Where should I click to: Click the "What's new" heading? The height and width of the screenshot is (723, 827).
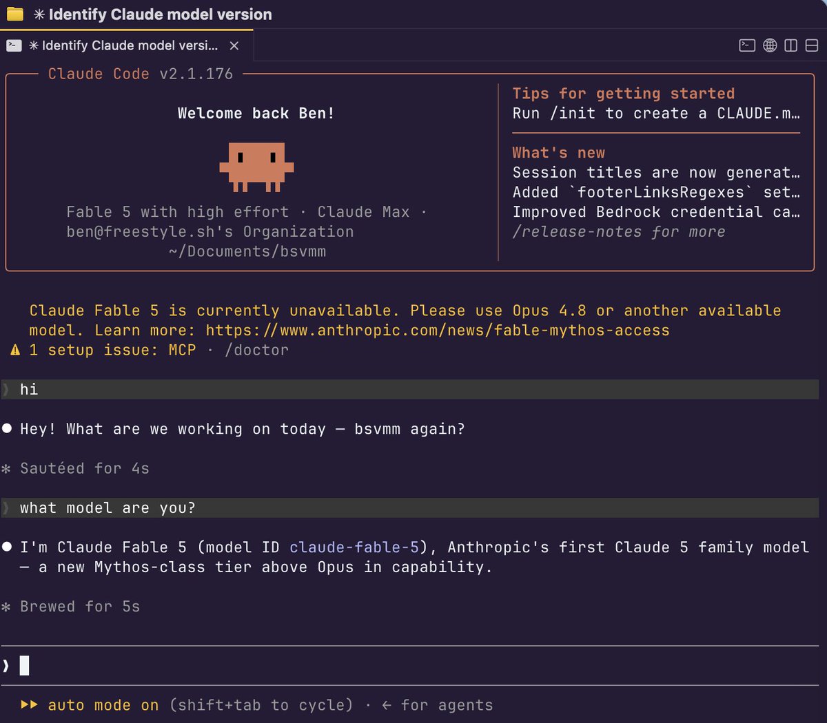(559, 153)
